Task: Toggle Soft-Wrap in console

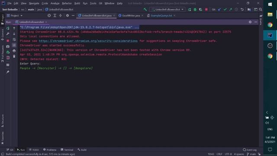Action: pyautogui.click(x=14, y=39)
